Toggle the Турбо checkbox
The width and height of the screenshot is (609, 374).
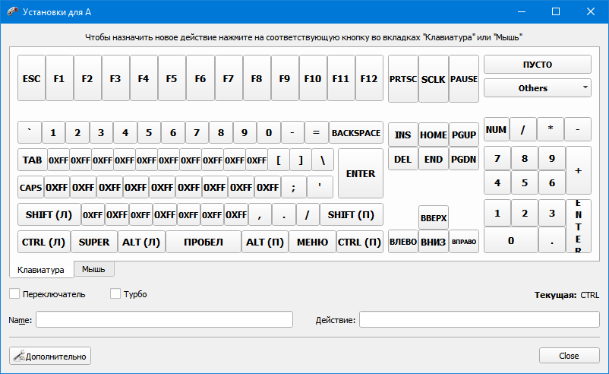point(116,294)
